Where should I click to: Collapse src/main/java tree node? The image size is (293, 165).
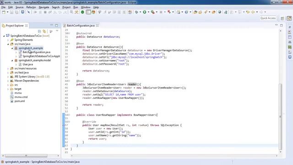(8, 44)
